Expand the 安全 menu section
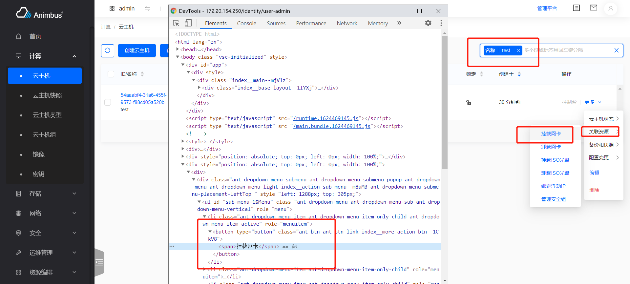Screen dimensions: 630x284 click(x=74, y=233)
